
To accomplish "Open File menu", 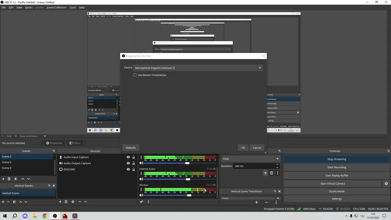I will pyautogui.click(x=4, y=7).
